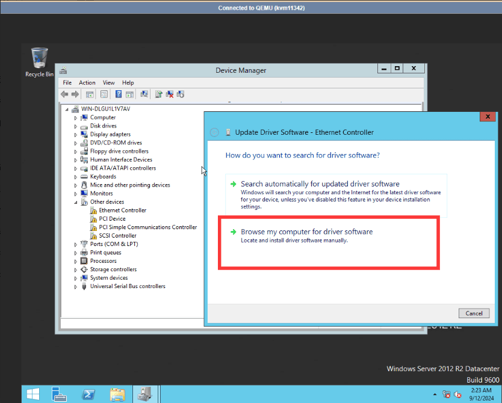Click Scan for hardware changes icon
502x403 pixels.
pyautogui.click(x=144, y=94)
